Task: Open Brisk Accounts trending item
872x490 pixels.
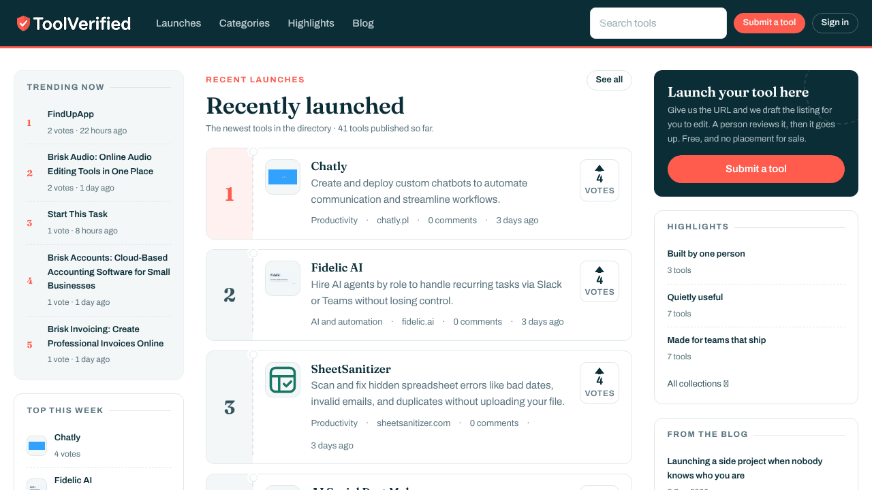Action: (x=109, y=272)
